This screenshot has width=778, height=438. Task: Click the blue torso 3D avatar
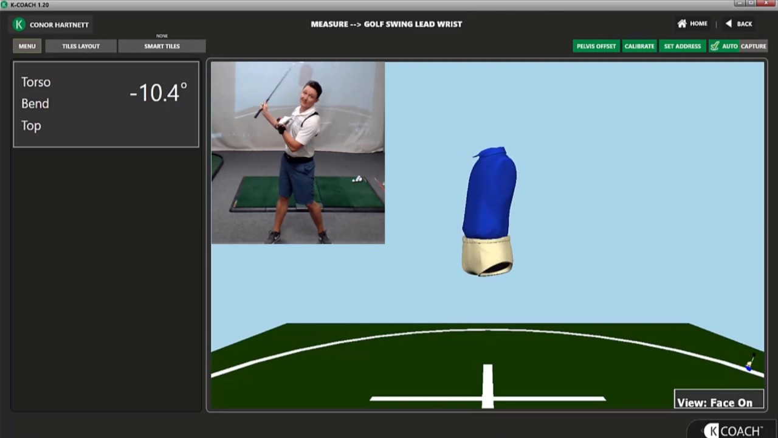(x=489, y=192)
